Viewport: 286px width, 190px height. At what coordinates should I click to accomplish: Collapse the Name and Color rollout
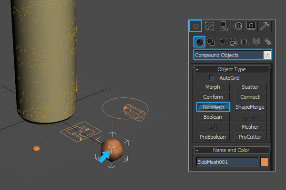197,150
